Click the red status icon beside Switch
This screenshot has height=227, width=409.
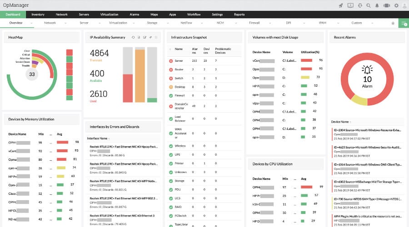point(171,79)
